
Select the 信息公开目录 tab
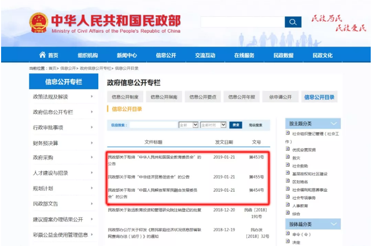pyautogui.click(x=319, y=97)
